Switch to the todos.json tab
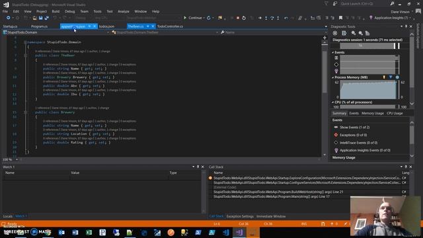Image resolution: width=423 pixels, height=238 pixels. (x=106, y=26)
